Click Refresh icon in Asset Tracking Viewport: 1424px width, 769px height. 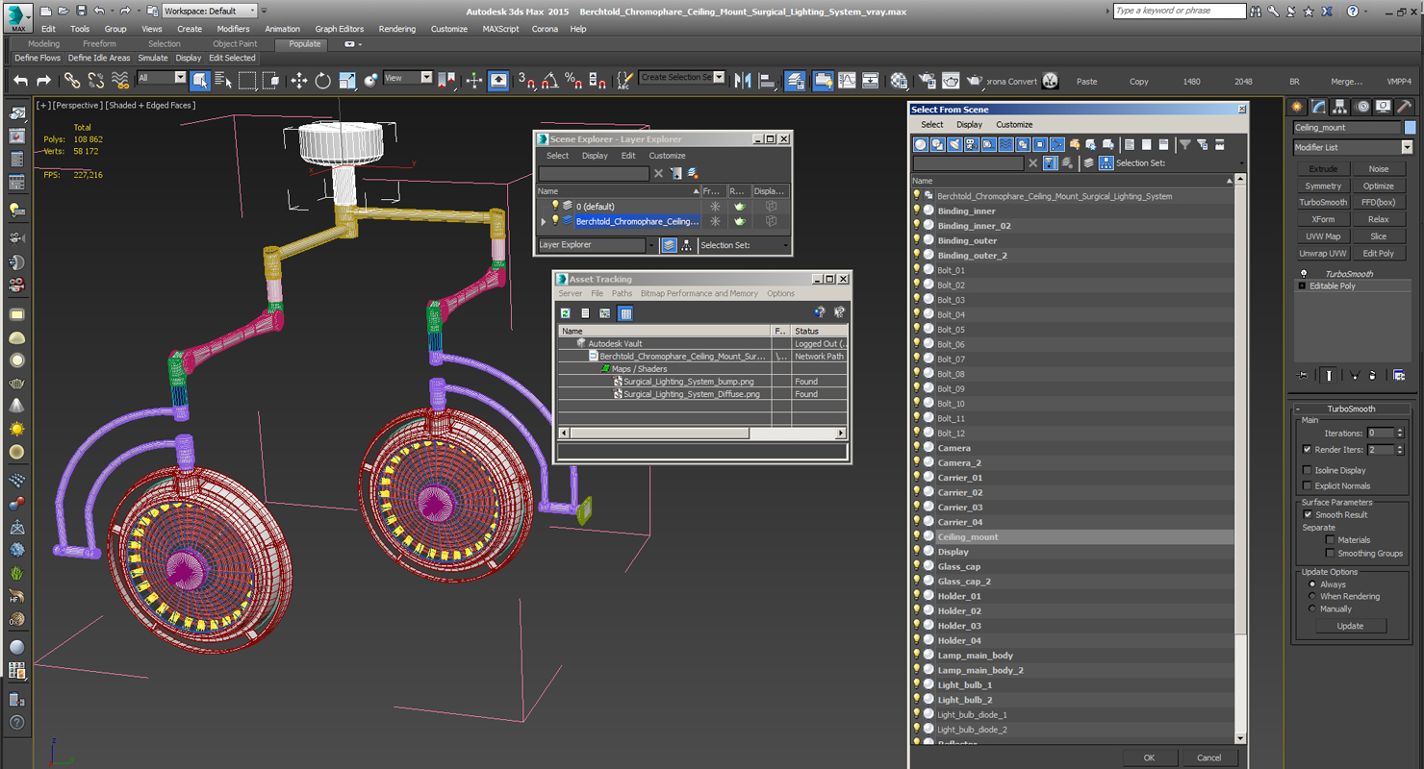[566, 313]
